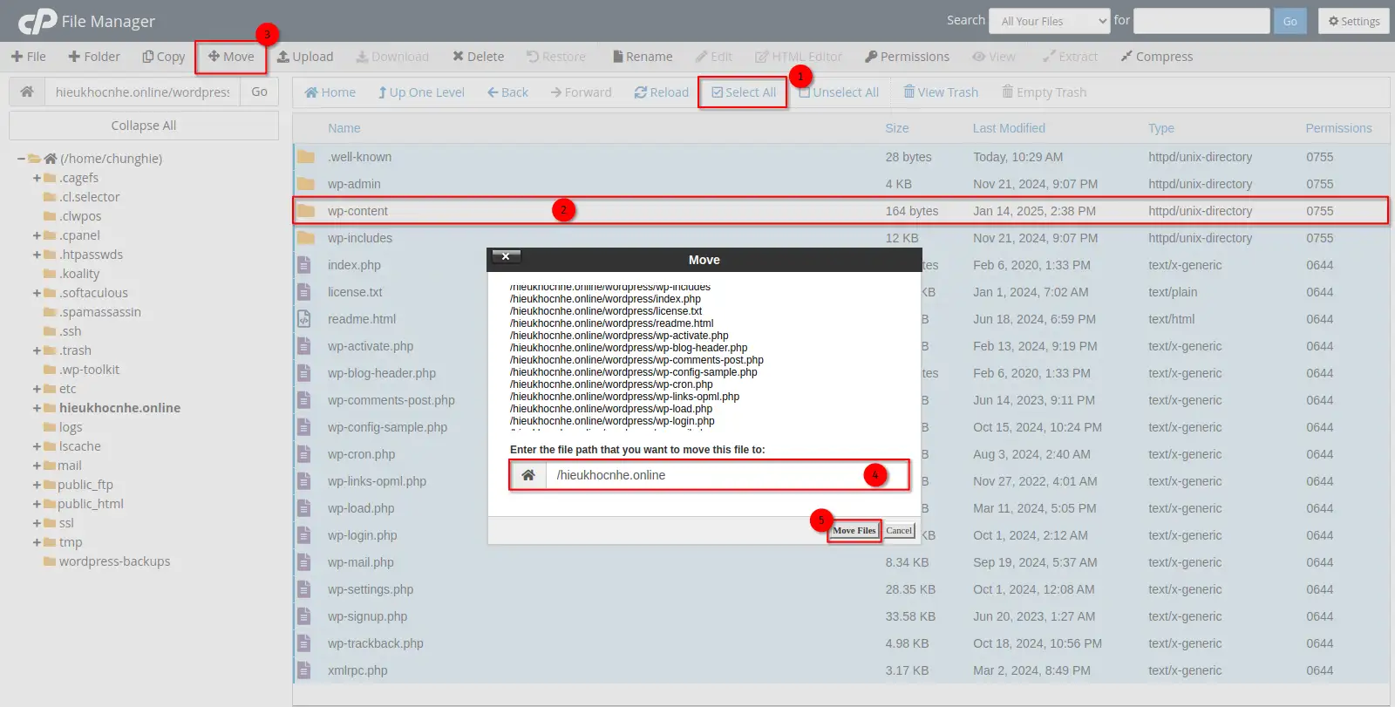The height and width of the screenshot is (707, 1395).
Task: Collapse the /home/chunghie root node
Action: 21,159
